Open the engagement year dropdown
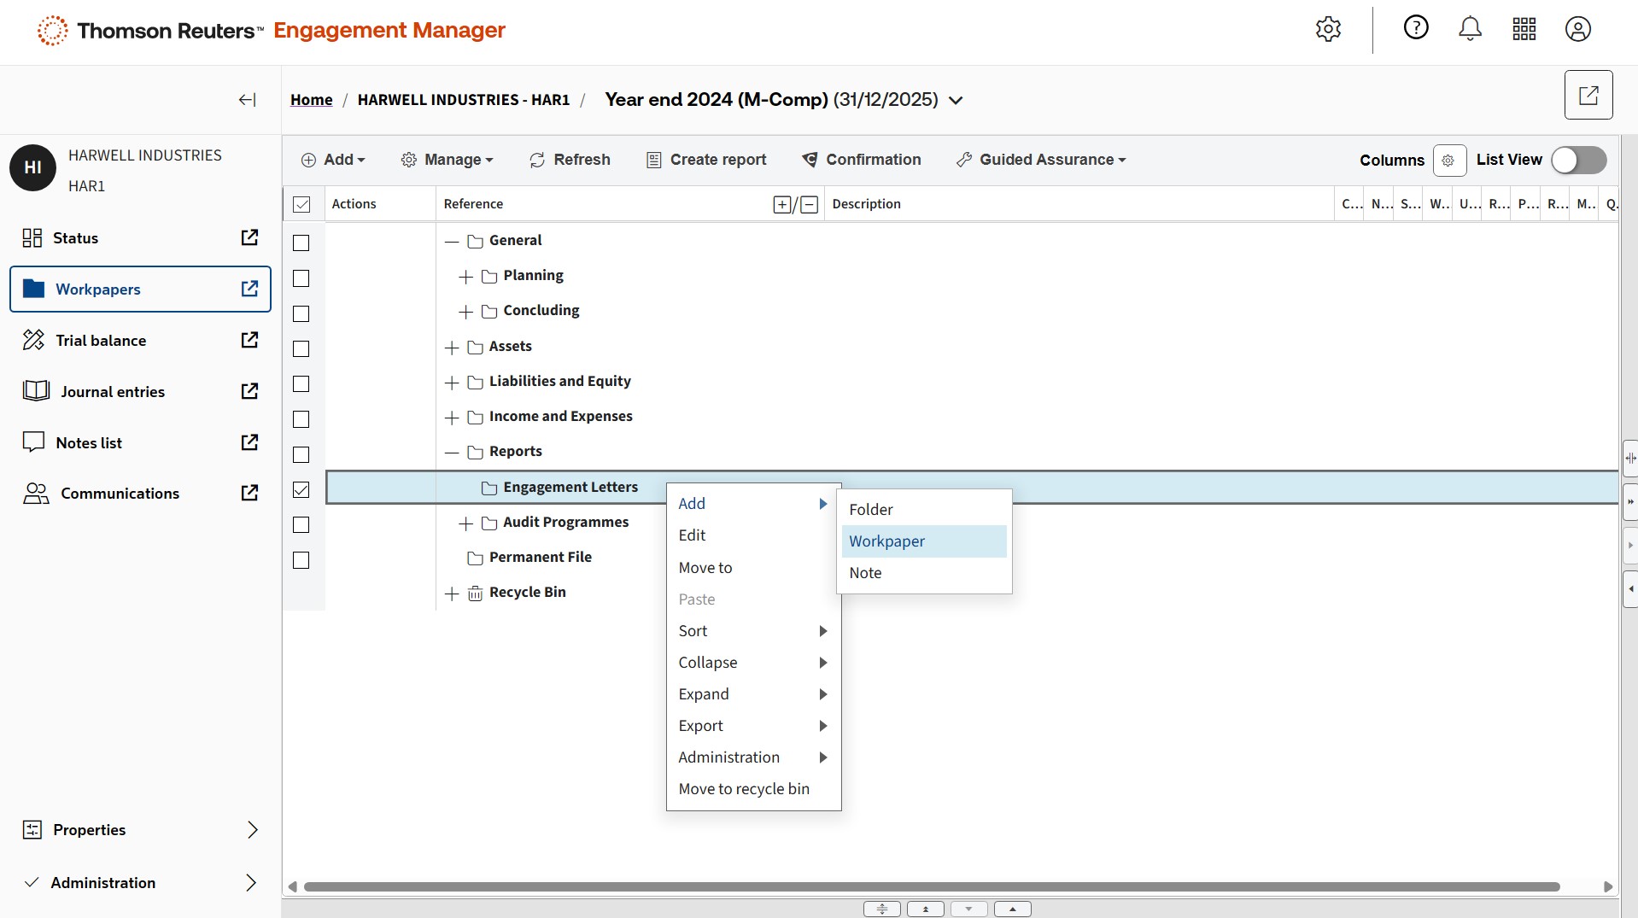 tap(956, 101)
